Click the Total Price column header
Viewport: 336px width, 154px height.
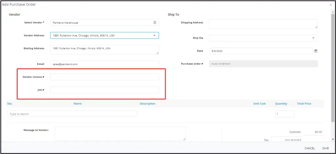tap(304, 104)
